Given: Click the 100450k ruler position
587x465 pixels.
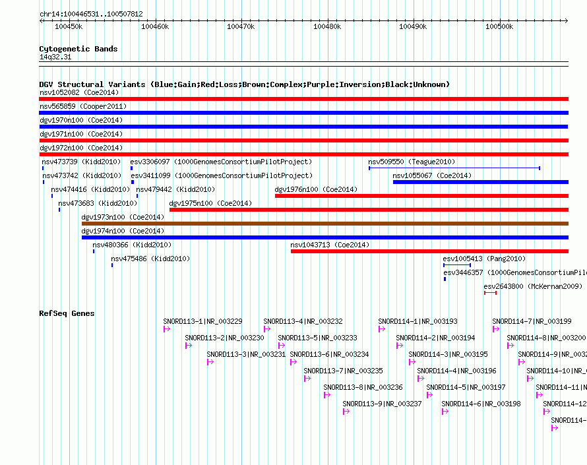Looking at the screenshot, I should (69, 26).
